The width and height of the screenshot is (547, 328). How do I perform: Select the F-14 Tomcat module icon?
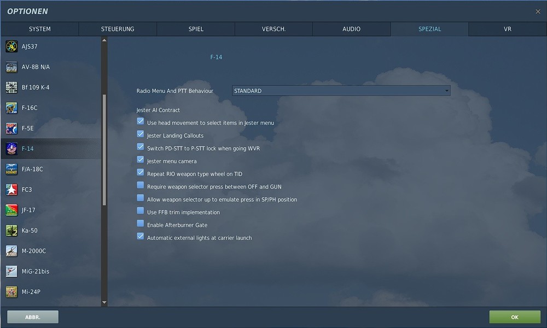pos(11,149)
